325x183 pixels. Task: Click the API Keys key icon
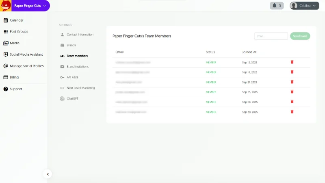62,77
